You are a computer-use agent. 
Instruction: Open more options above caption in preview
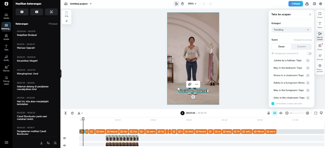[x=197, y=84]
